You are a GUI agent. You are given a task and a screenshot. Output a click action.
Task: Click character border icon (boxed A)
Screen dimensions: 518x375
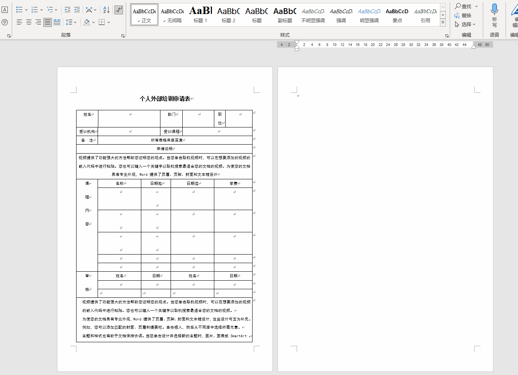pyautogui.click(x=5, y=10)
